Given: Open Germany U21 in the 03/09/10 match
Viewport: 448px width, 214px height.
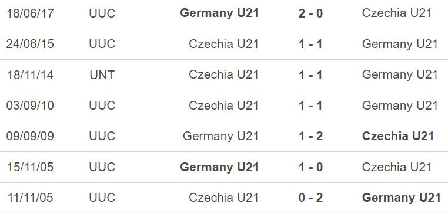Looking at the screenshot, I should pos(400,106).
